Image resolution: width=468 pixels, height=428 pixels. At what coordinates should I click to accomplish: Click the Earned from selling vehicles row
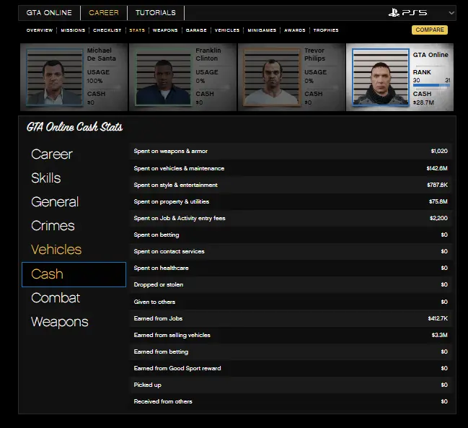[x=291, y=335]
